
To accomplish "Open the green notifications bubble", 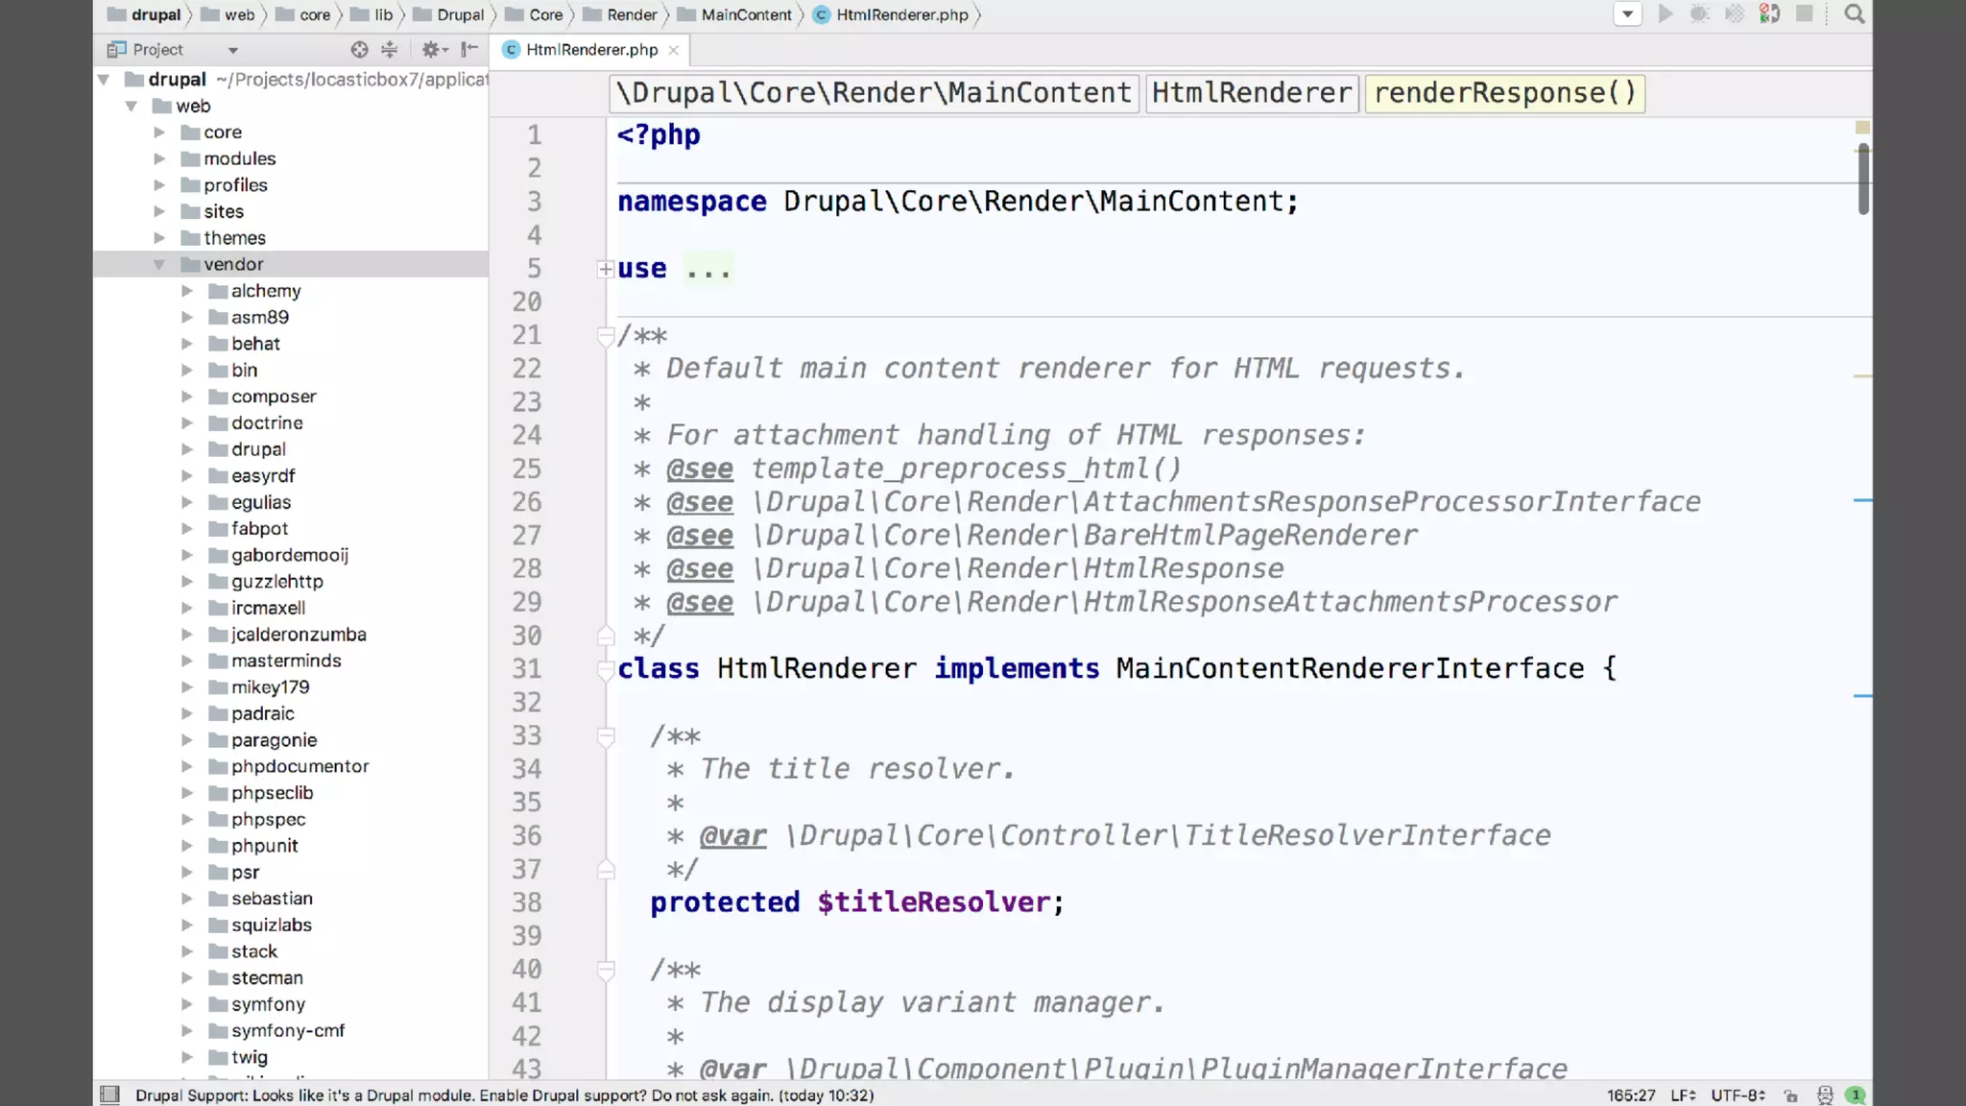I will click(x=1856, y=1095).
